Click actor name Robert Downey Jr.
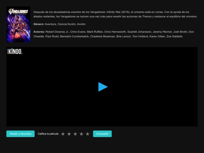This screenshot has height=153, width=204. coord(57,32)
